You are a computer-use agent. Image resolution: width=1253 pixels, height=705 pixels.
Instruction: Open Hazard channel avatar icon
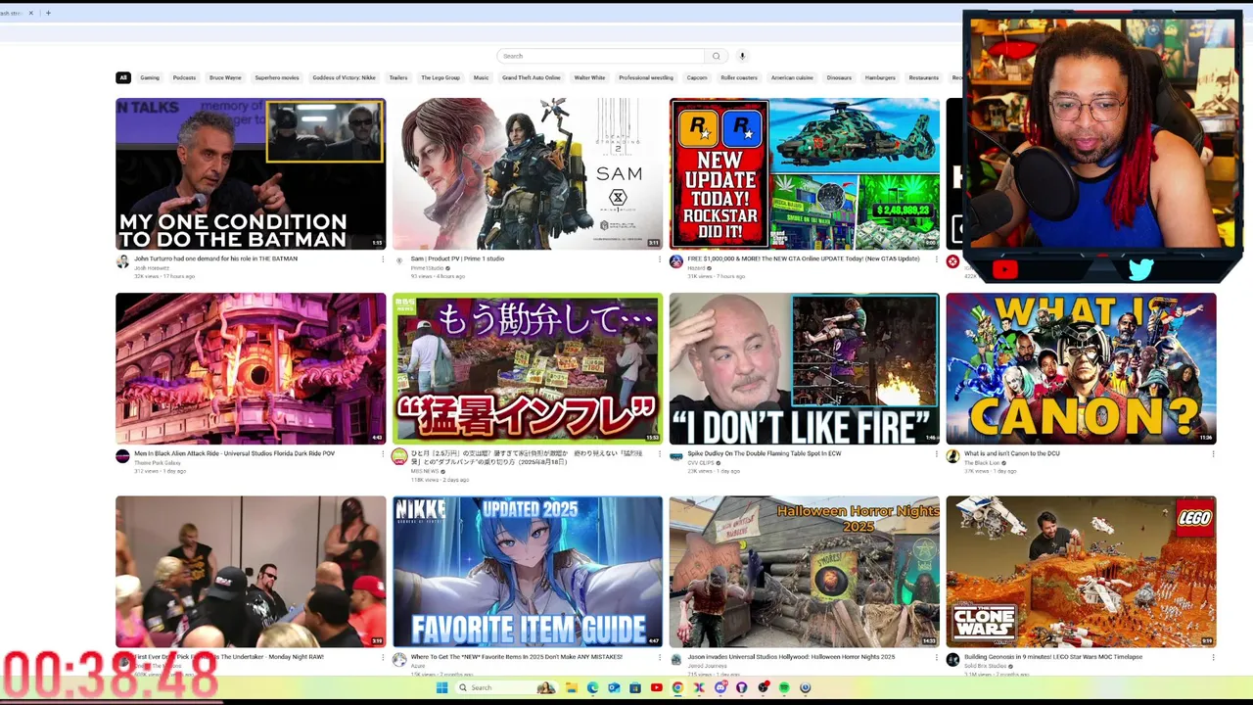pyautogui.click(x=676, y=261)
